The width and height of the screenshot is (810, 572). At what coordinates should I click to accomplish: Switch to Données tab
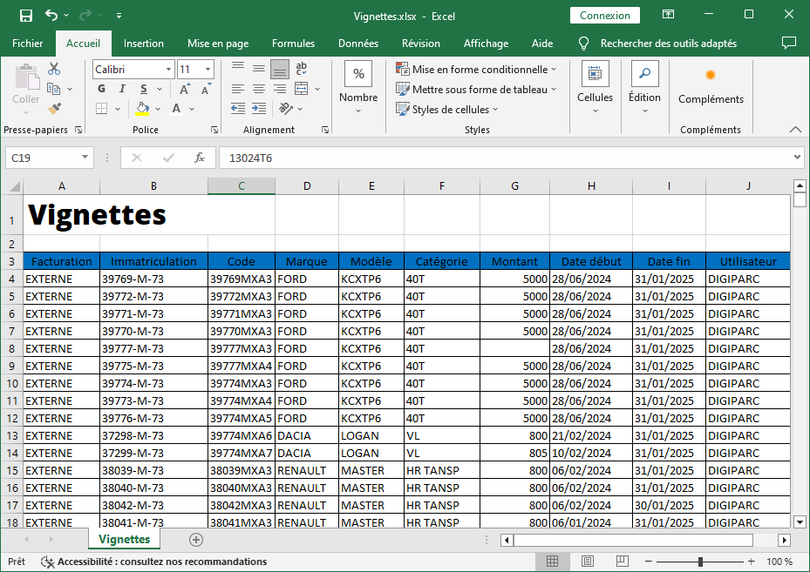(x=358, y=44)
